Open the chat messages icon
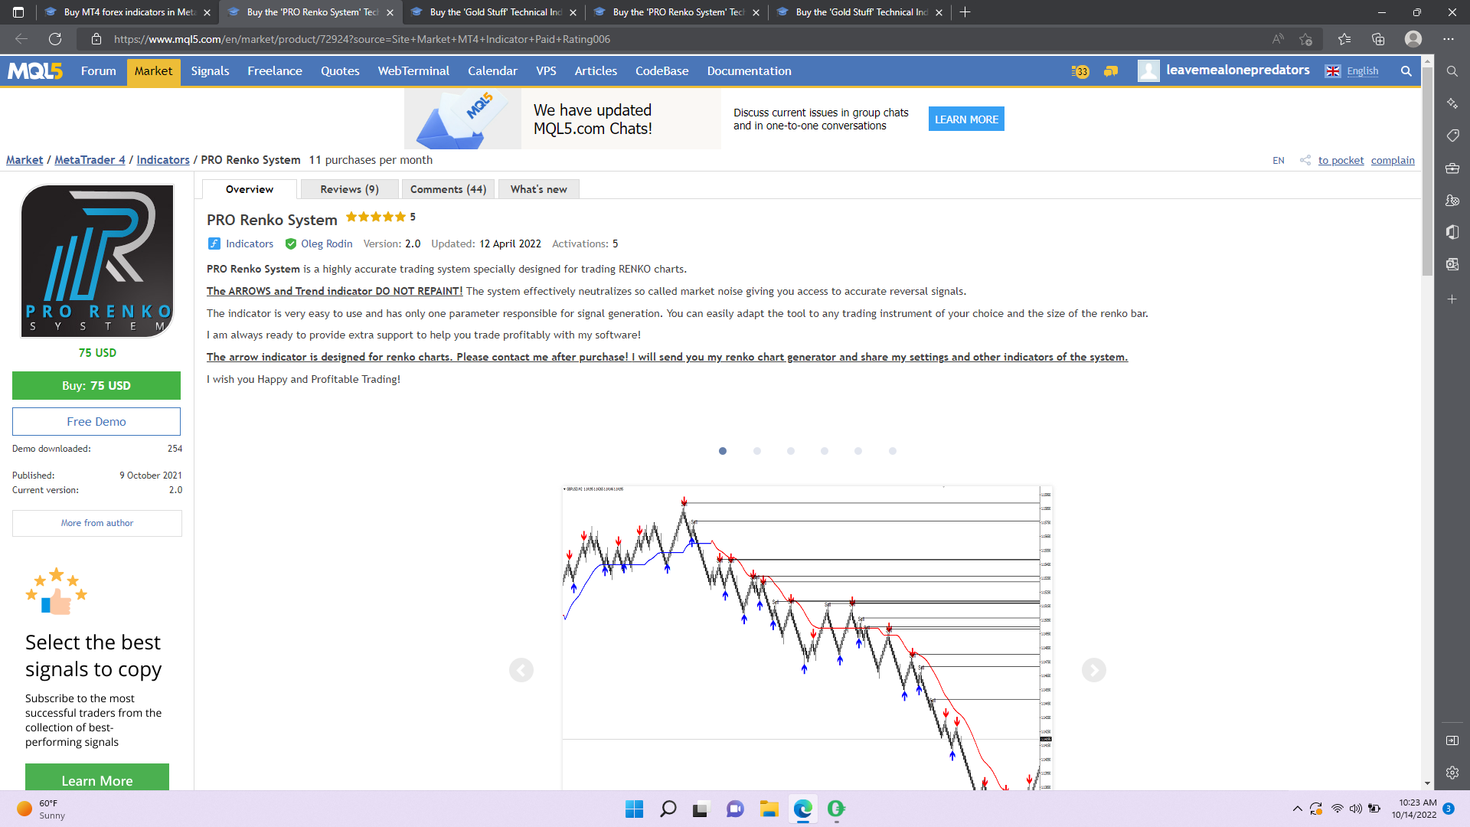This screenshot has height=827, width=1470. tap(1111, 71)
